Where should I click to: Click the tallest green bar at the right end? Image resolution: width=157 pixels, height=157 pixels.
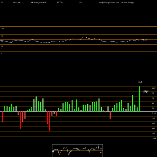[139, 99]
